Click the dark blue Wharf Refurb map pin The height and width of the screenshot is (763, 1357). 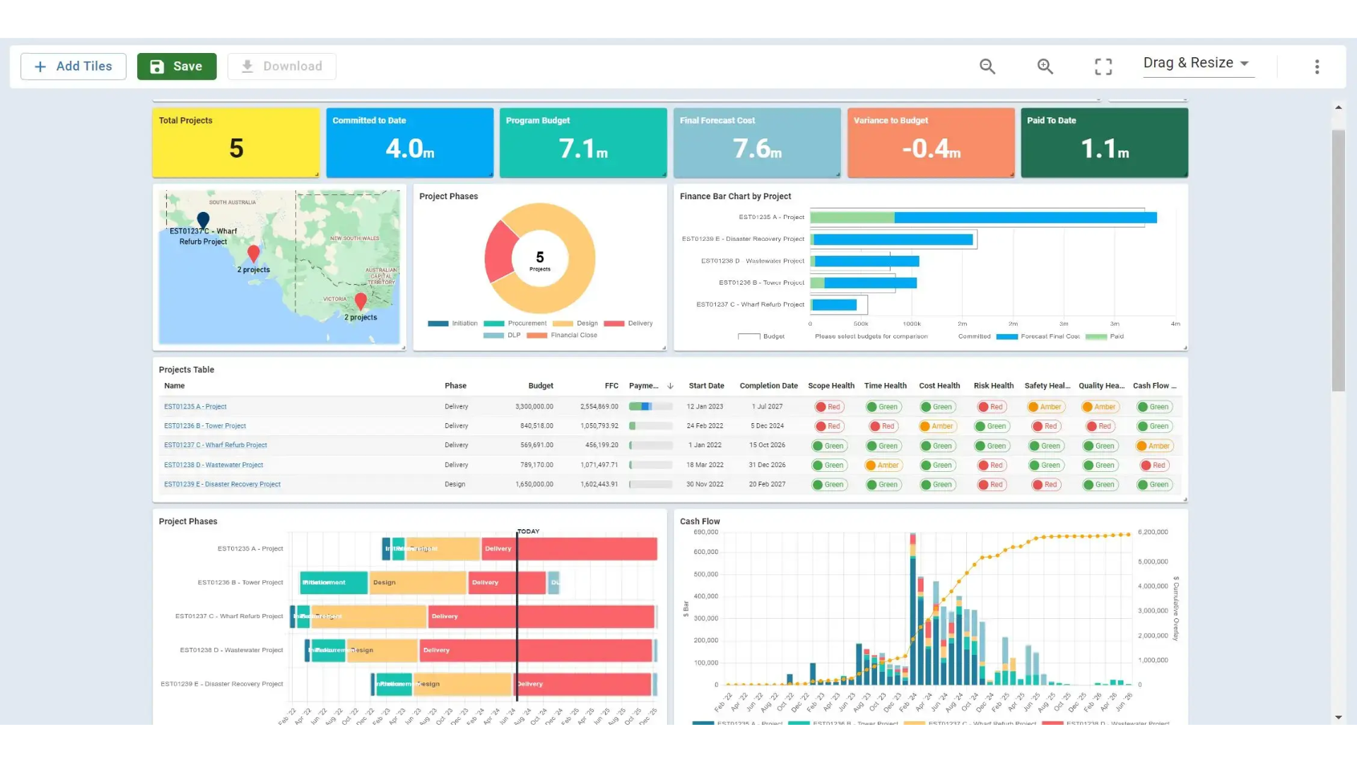tap(203, 220)
